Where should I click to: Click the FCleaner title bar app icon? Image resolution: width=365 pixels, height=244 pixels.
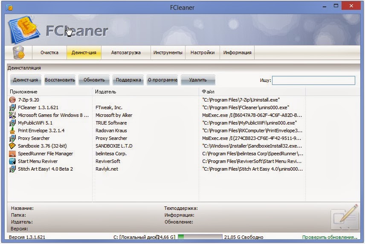click(9, 7)
